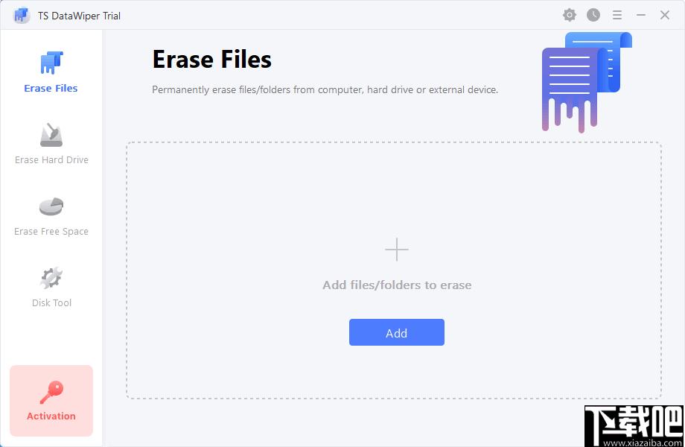685x447 pixels.
Task: Select Erase Hard Drive in sidebar
Action: (x=51, y=144)
